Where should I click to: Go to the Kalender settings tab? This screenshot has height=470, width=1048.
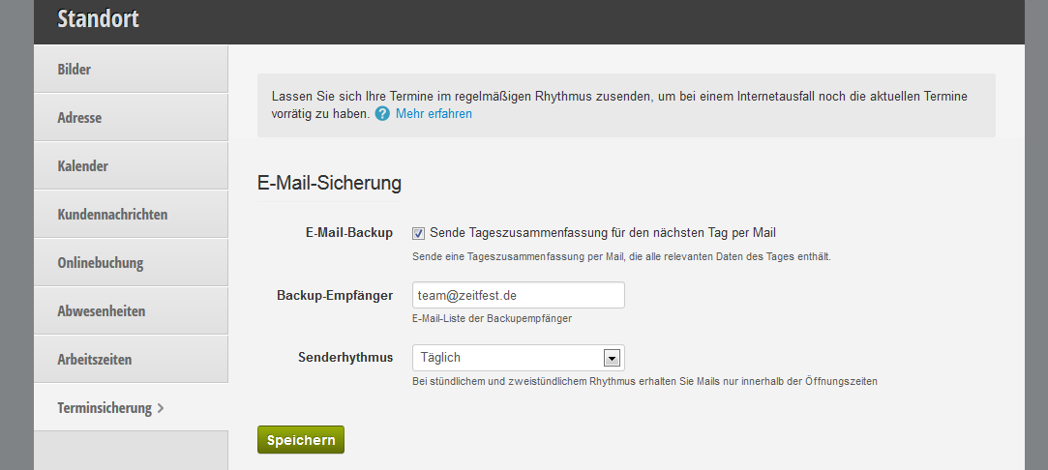131,166
